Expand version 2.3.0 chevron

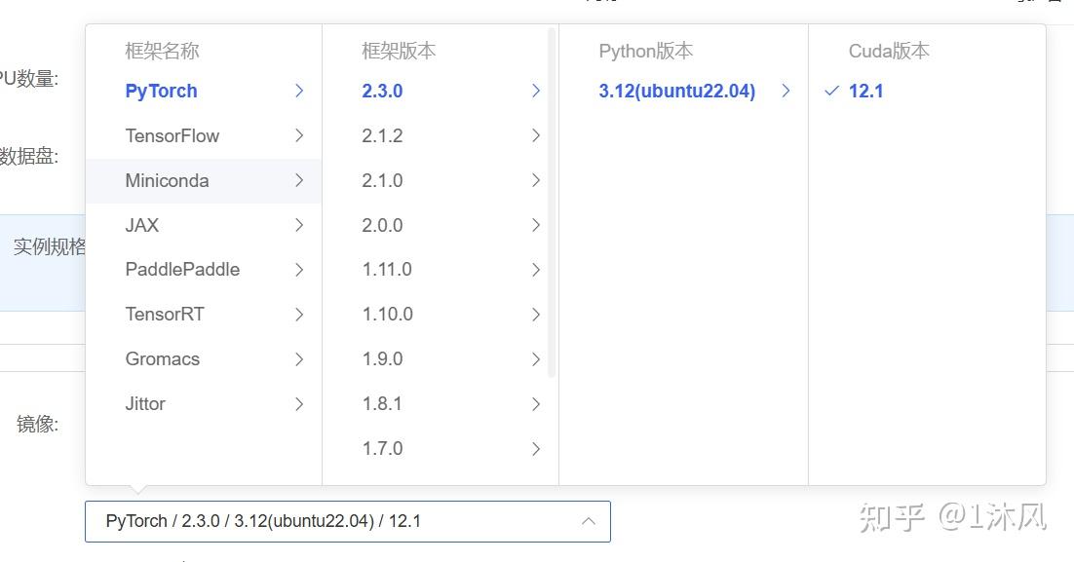(535, 91)
